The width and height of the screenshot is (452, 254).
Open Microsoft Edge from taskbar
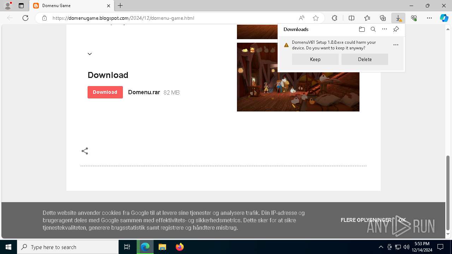145,247
